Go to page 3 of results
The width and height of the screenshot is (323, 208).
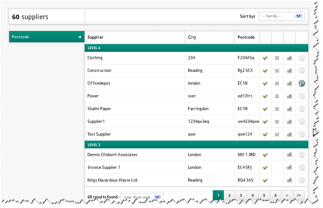(x=241, y=195)
